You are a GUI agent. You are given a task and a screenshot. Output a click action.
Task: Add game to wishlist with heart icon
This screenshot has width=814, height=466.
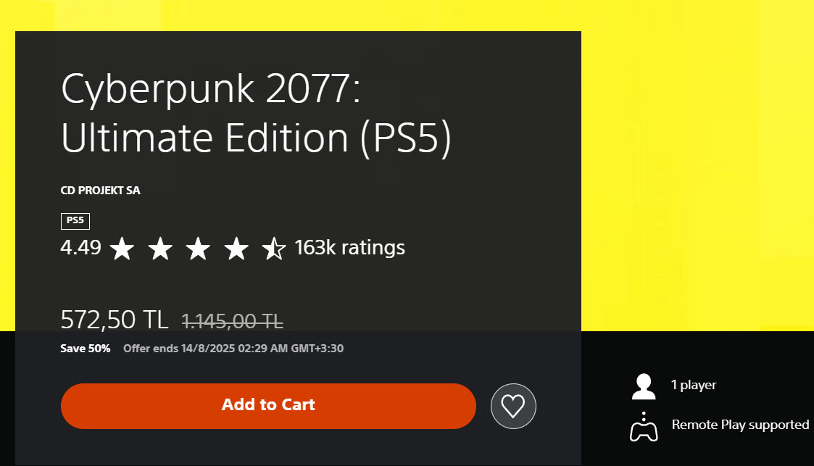click(513, 406)
